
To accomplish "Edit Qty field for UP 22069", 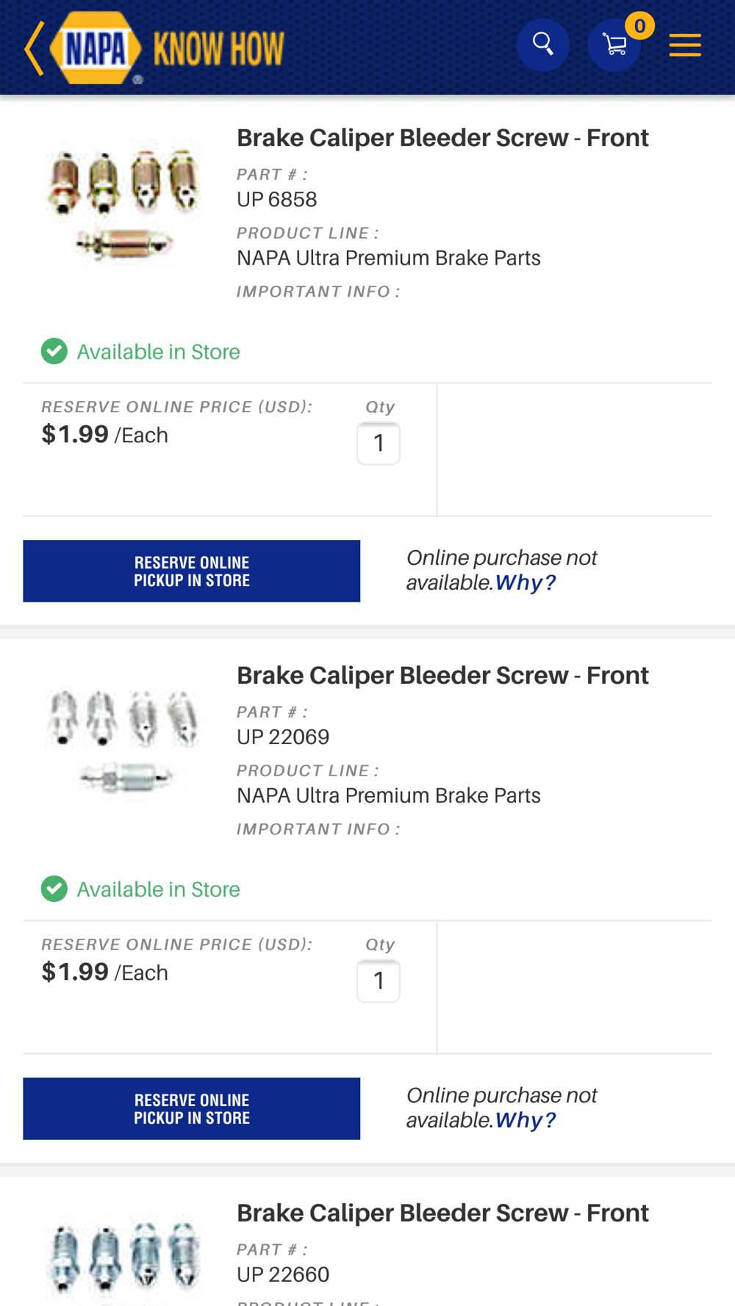I will click(x=379, y=981).
